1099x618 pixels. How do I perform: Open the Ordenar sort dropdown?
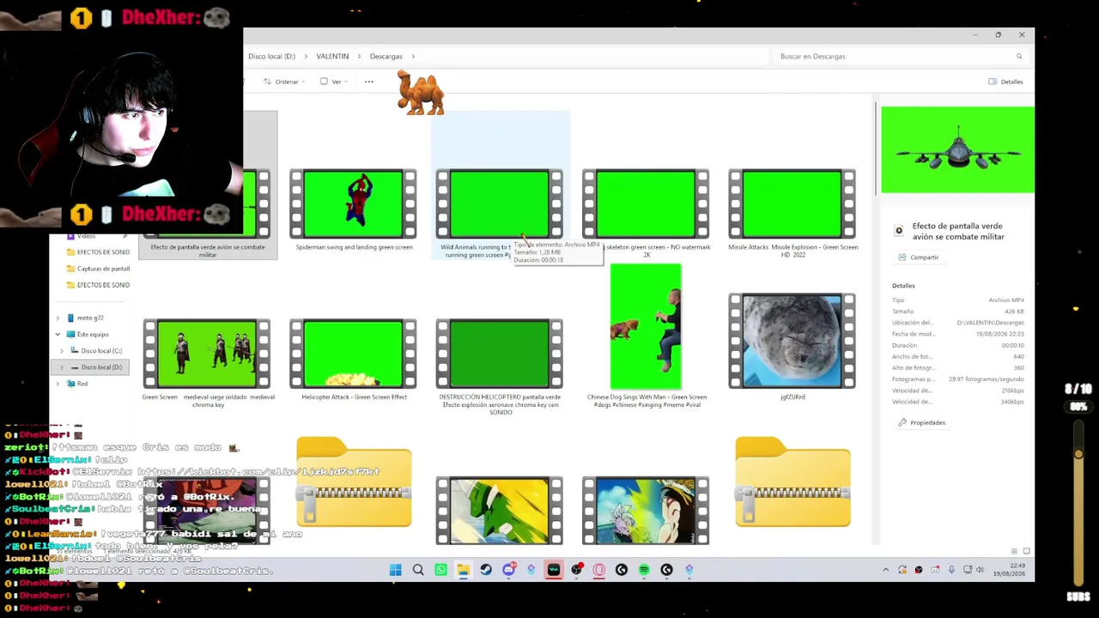point(284,82)
